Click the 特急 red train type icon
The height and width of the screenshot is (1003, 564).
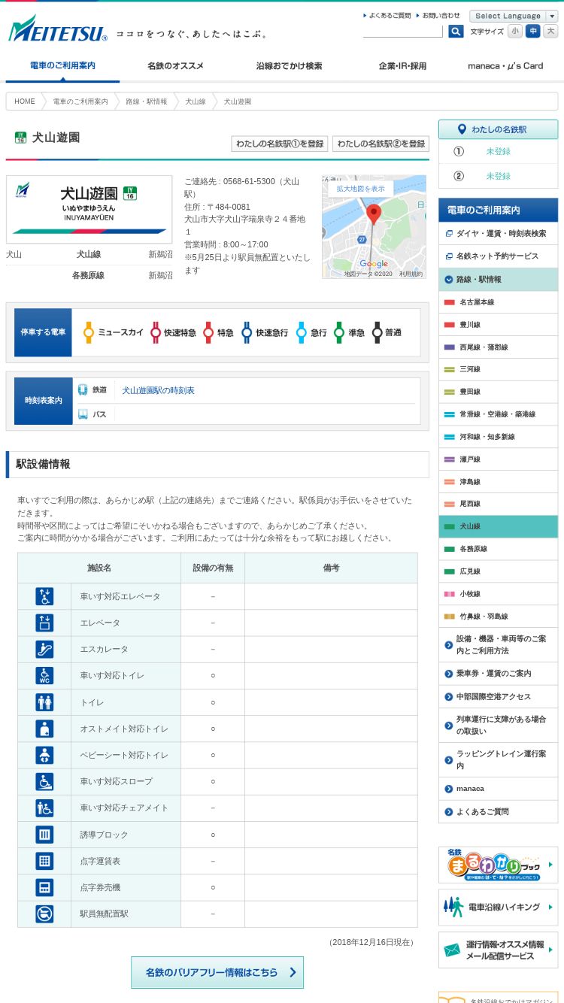point(208,332)
